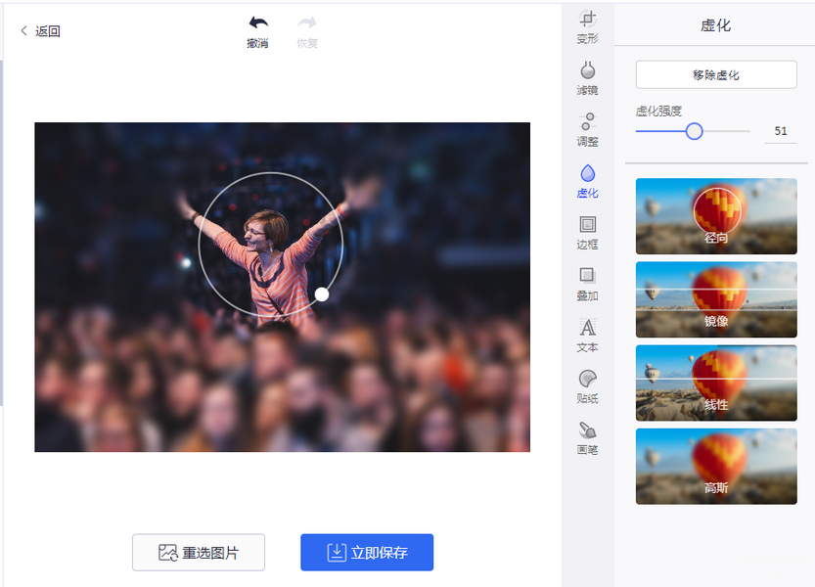Open the 贴纸 sticker tool
The width and height of the screenshot is (815, 587).
coord(587,384)
